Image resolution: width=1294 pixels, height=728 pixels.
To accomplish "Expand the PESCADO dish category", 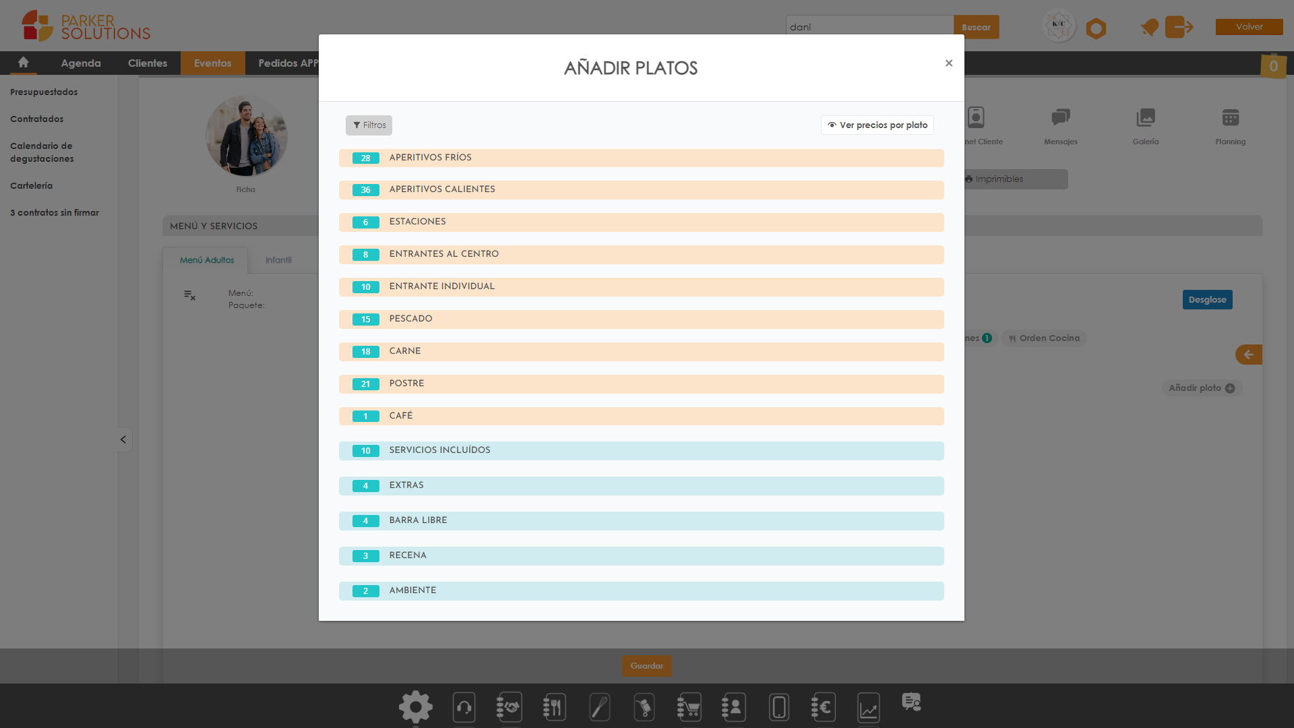I will (640, 319).
